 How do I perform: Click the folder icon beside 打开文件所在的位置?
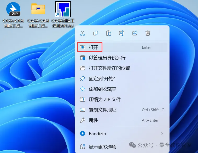[x=83, y=68]
